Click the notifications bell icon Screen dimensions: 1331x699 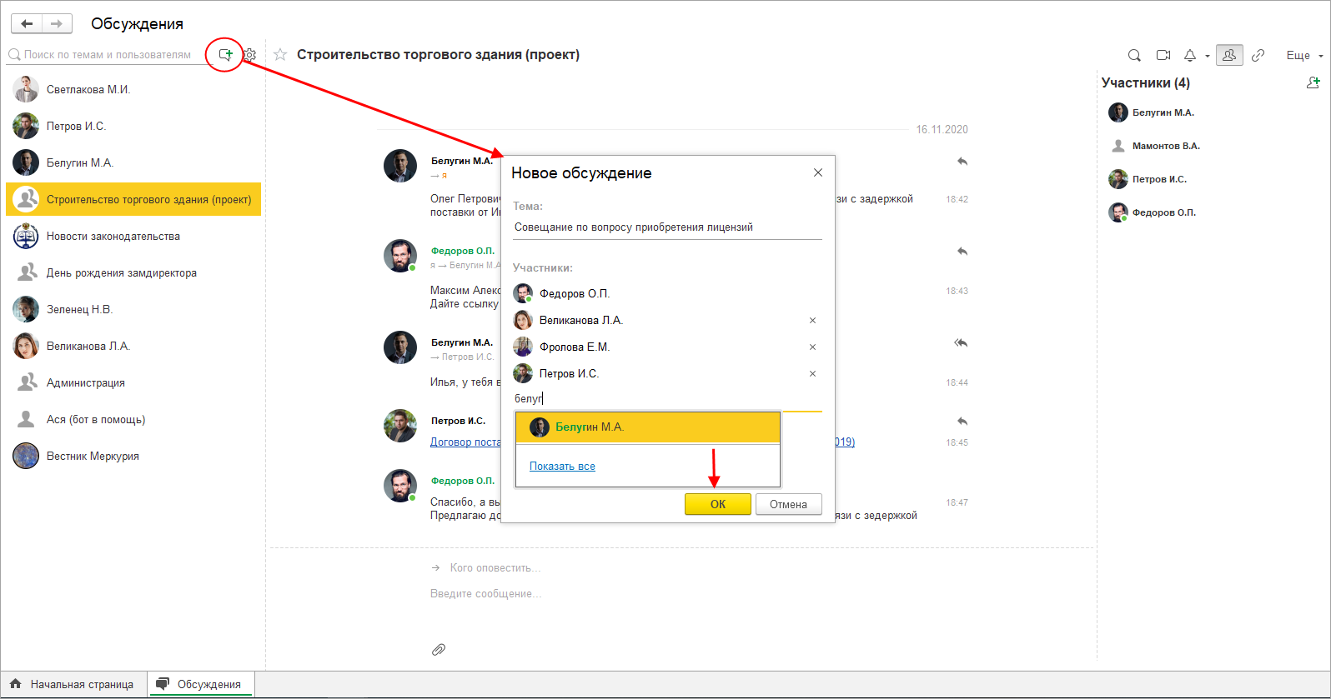tap(1190, 56)
